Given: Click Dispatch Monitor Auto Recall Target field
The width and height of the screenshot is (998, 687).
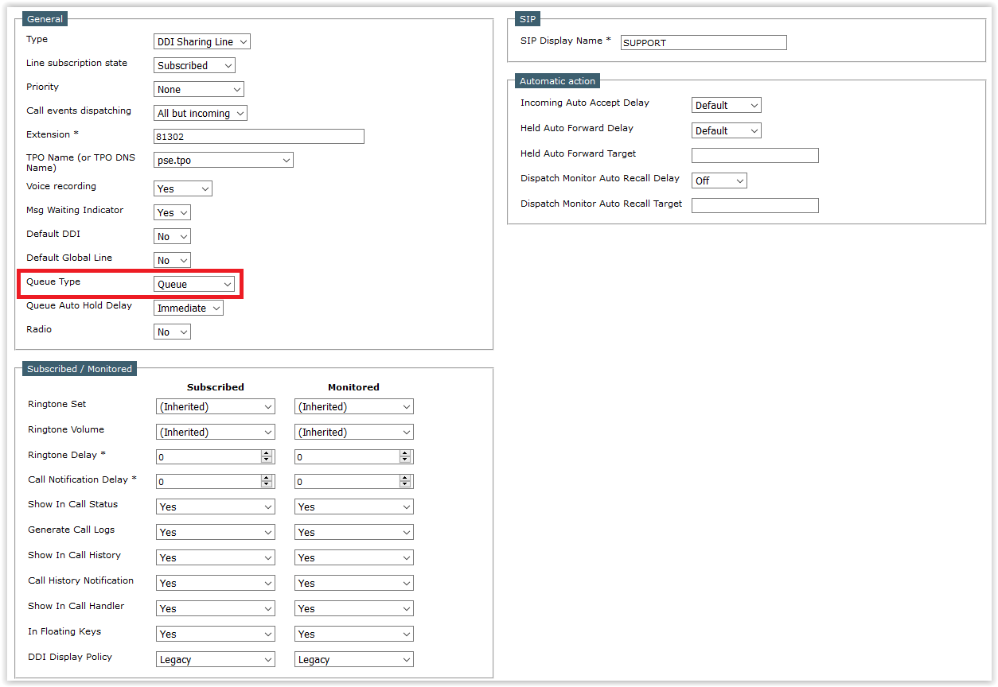Looking at the screenshot, I should pyautogui.click(x=755, y=205).
